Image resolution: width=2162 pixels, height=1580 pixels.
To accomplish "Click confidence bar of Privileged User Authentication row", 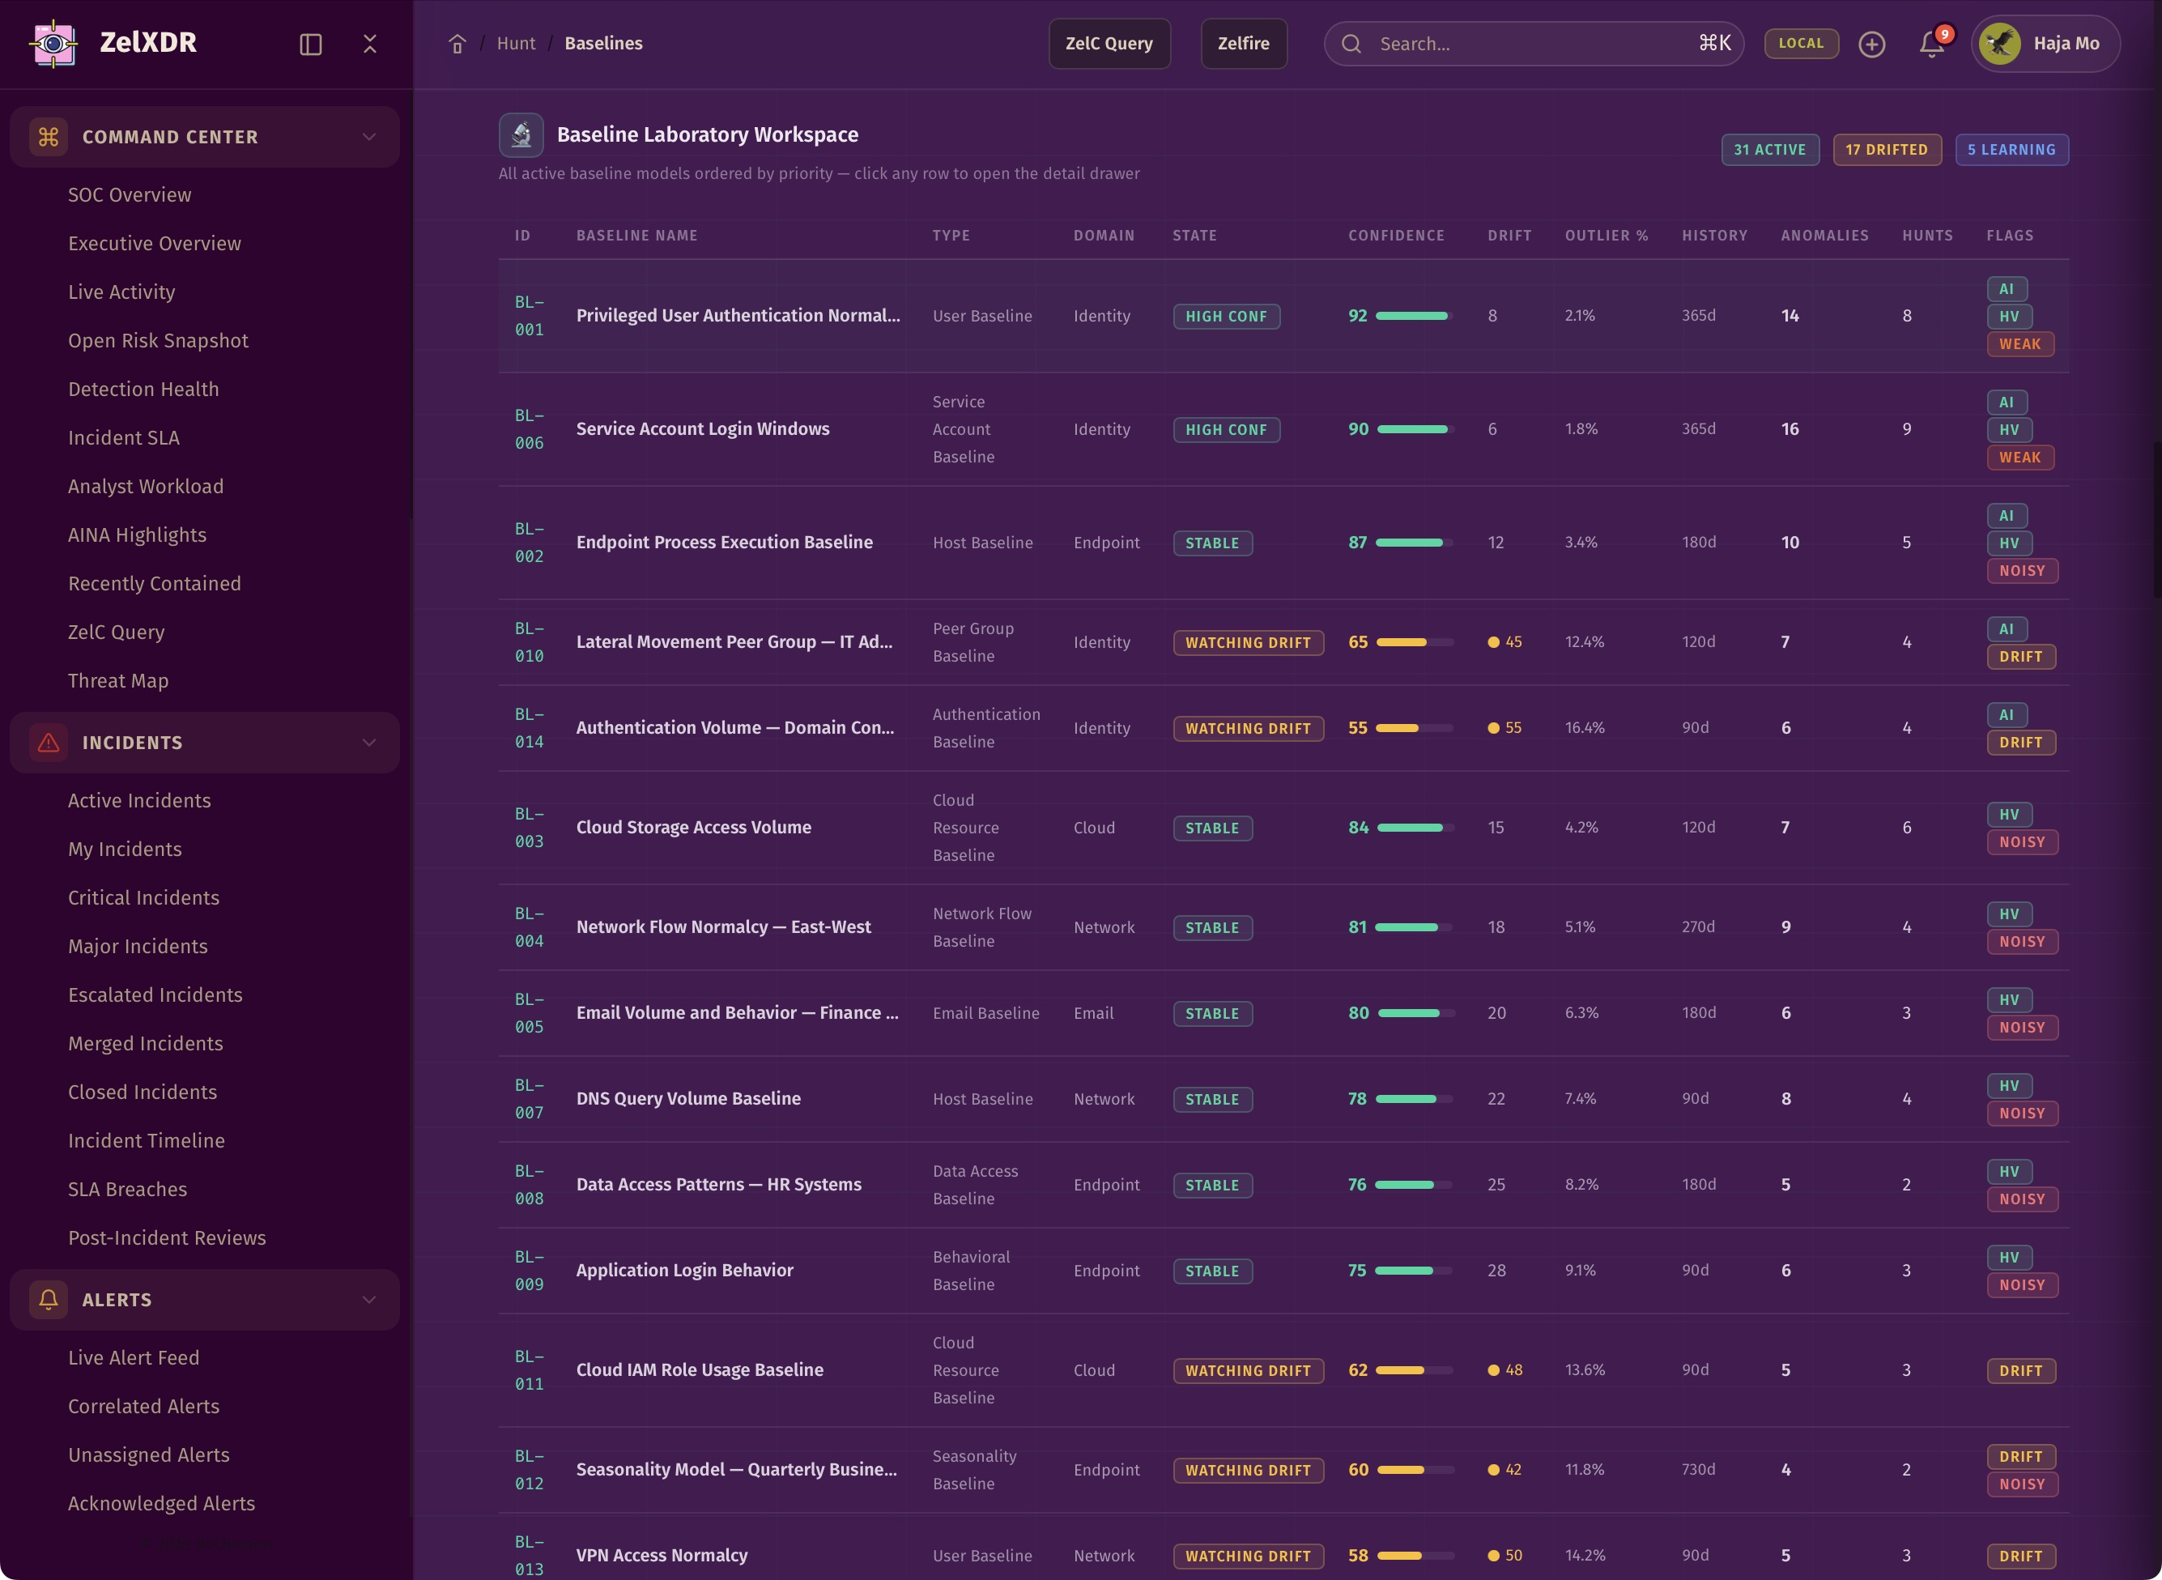I will [x=1412, y=316].
